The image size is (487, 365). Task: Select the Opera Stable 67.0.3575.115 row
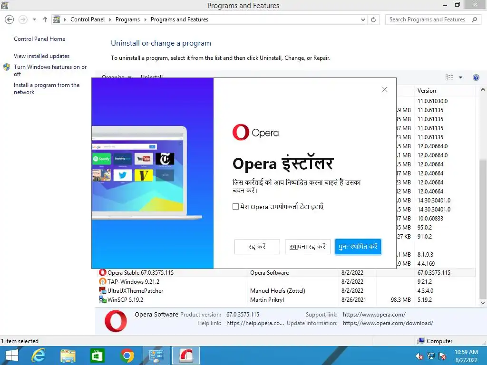286,272
